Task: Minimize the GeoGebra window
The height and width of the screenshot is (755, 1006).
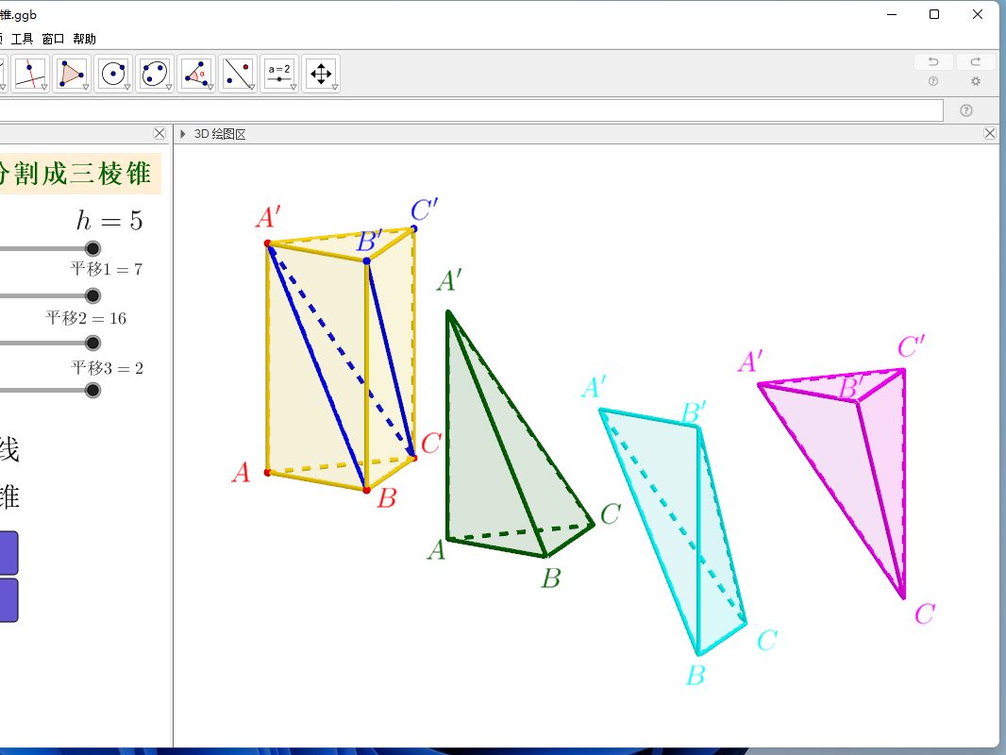Action: coord(892,14)
